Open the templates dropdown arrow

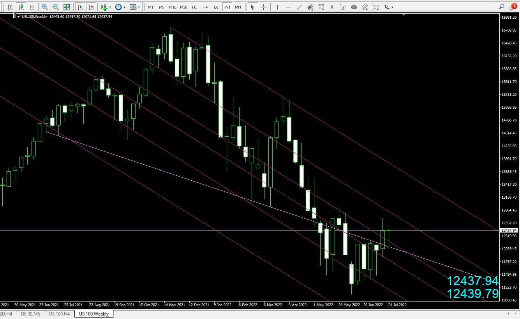[139, 7]
